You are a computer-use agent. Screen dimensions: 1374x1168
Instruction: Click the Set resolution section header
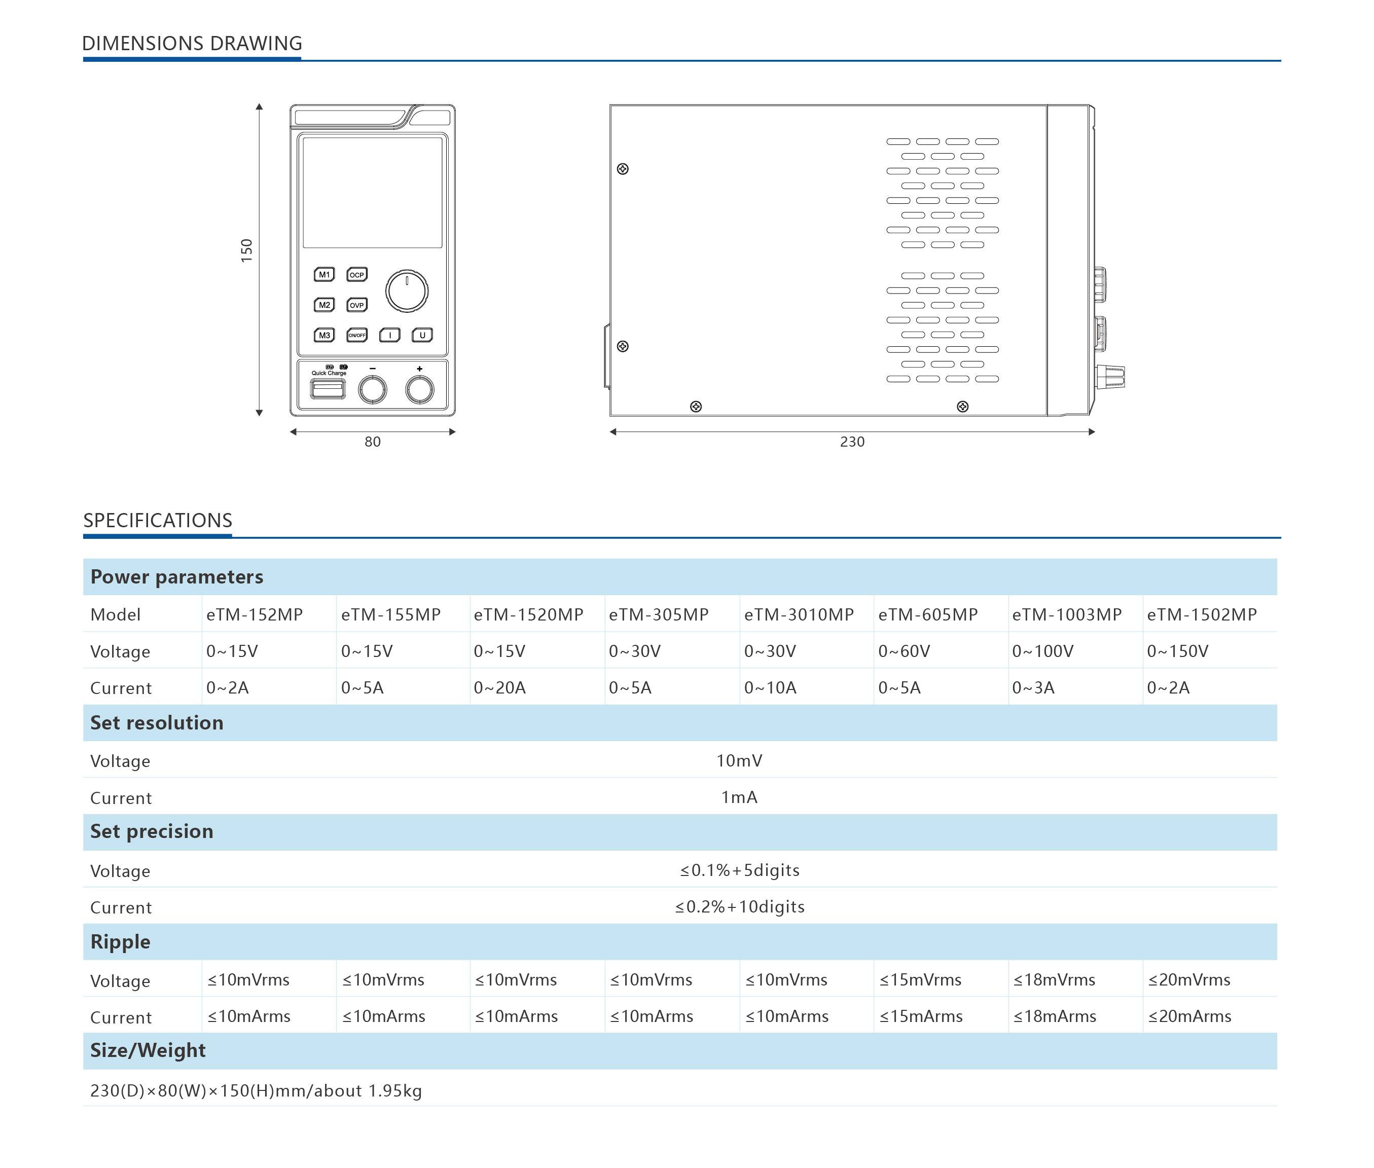[x=679, y=722]
